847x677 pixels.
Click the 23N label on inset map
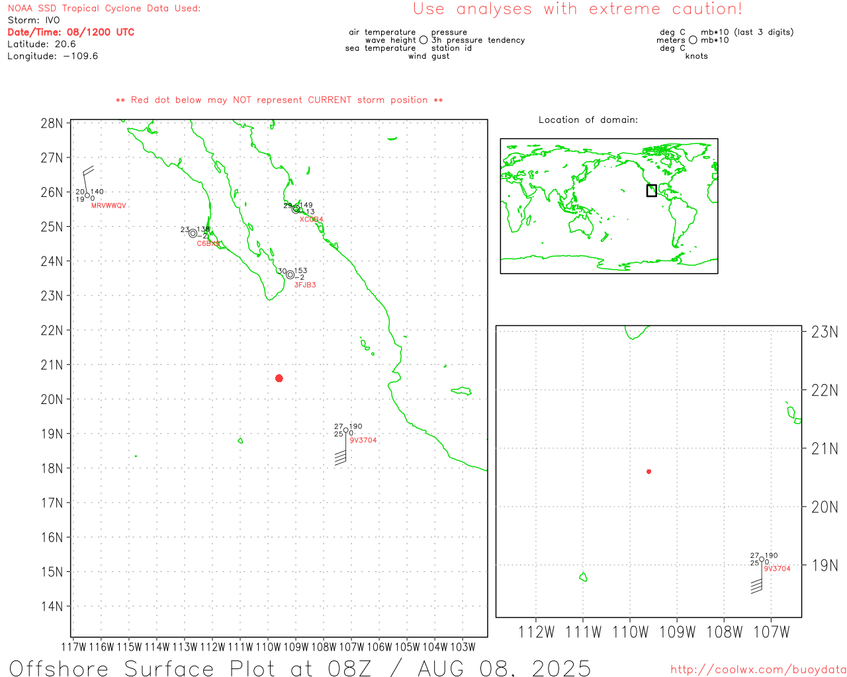coord(825,332)
